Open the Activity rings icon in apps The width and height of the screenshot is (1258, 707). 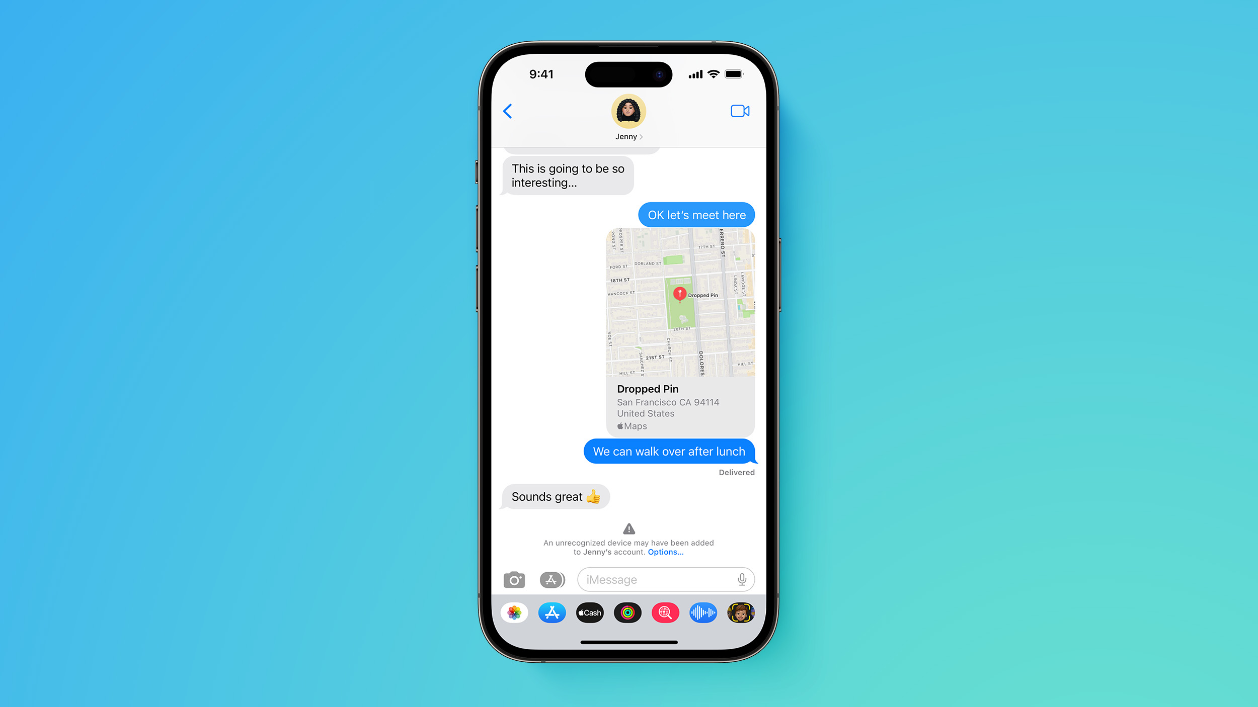point(628,613)
